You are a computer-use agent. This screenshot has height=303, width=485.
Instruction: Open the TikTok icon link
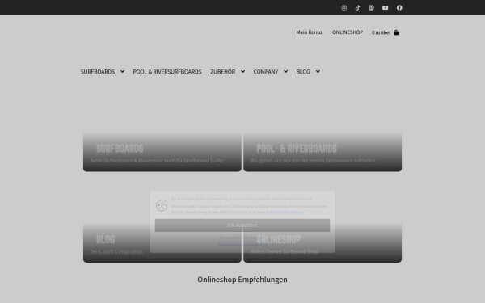[x=357, y=8]
